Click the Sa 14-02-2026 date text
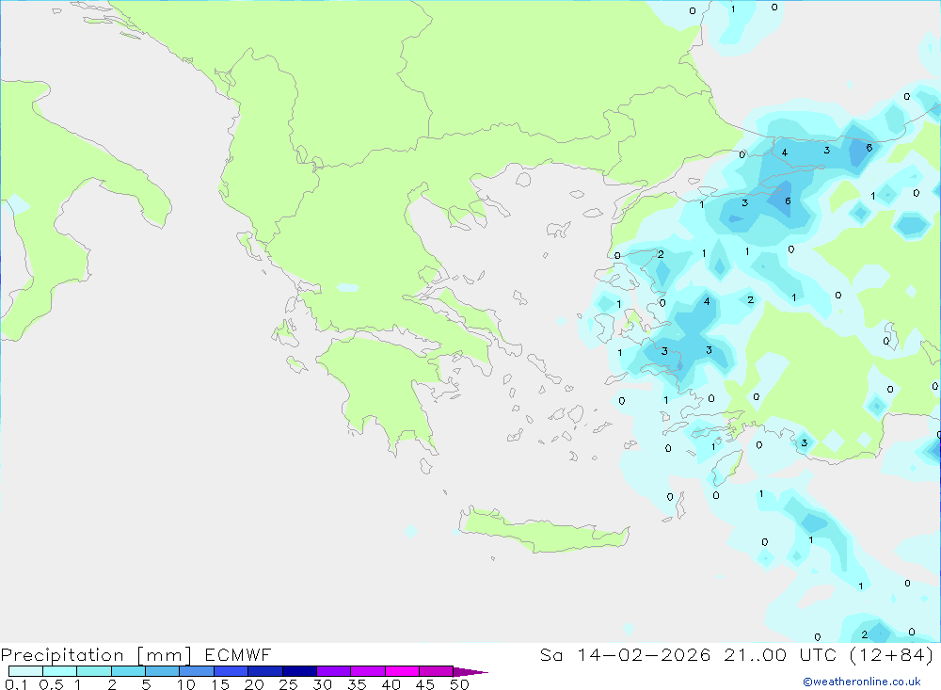This screenshot has width=941, height=690. [x=626, y=654]
